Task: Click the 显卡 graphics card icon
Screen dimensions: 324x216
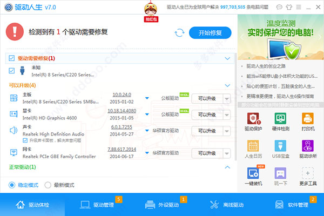Action: point(14,114)
